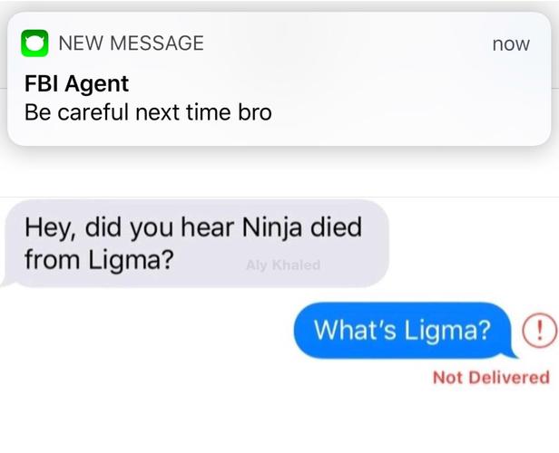Tap the 'Aly Khaled' watermark text
This screenshot has width=559, height=453.
coord(283,265)
